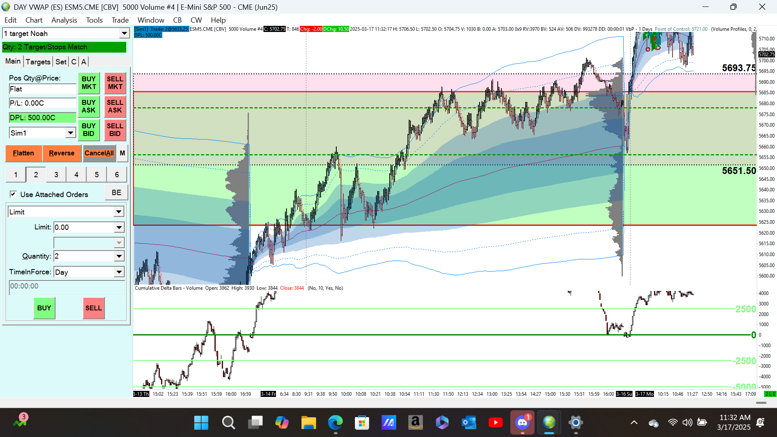777x437 pixels.
Task: Open YouTube taskbar icon
Action: [x=495, y=423]
